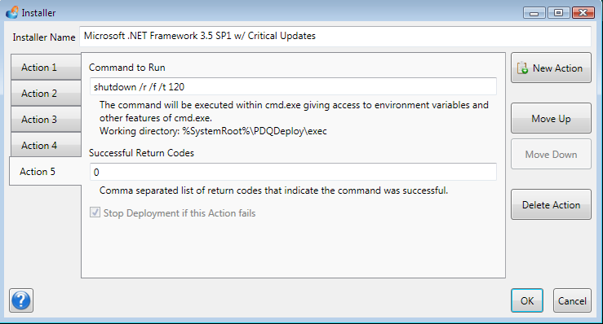The width and height of the screenshot is (603, 324).
Task: Maximize the Installer window
Action: click(x=558, y=13)
